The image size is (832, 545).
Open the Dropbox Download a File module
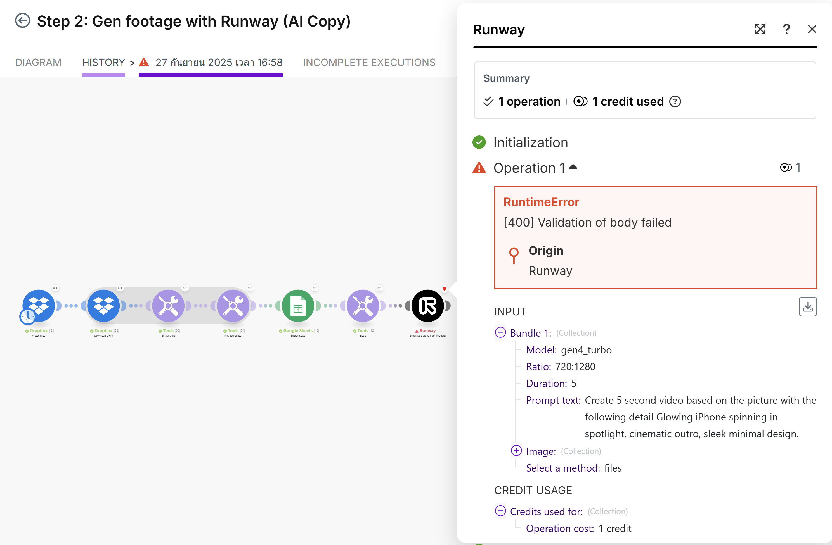coord(103,306)
